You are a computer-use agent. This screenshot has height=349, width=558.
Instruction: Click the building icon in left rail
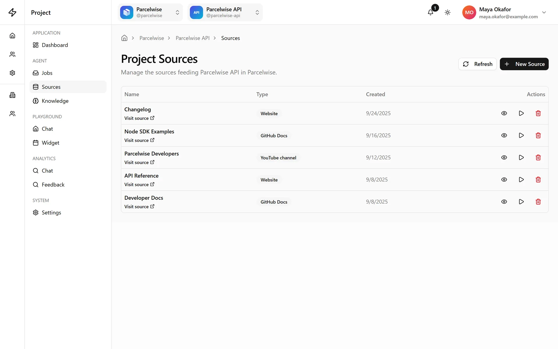[12, 95]
